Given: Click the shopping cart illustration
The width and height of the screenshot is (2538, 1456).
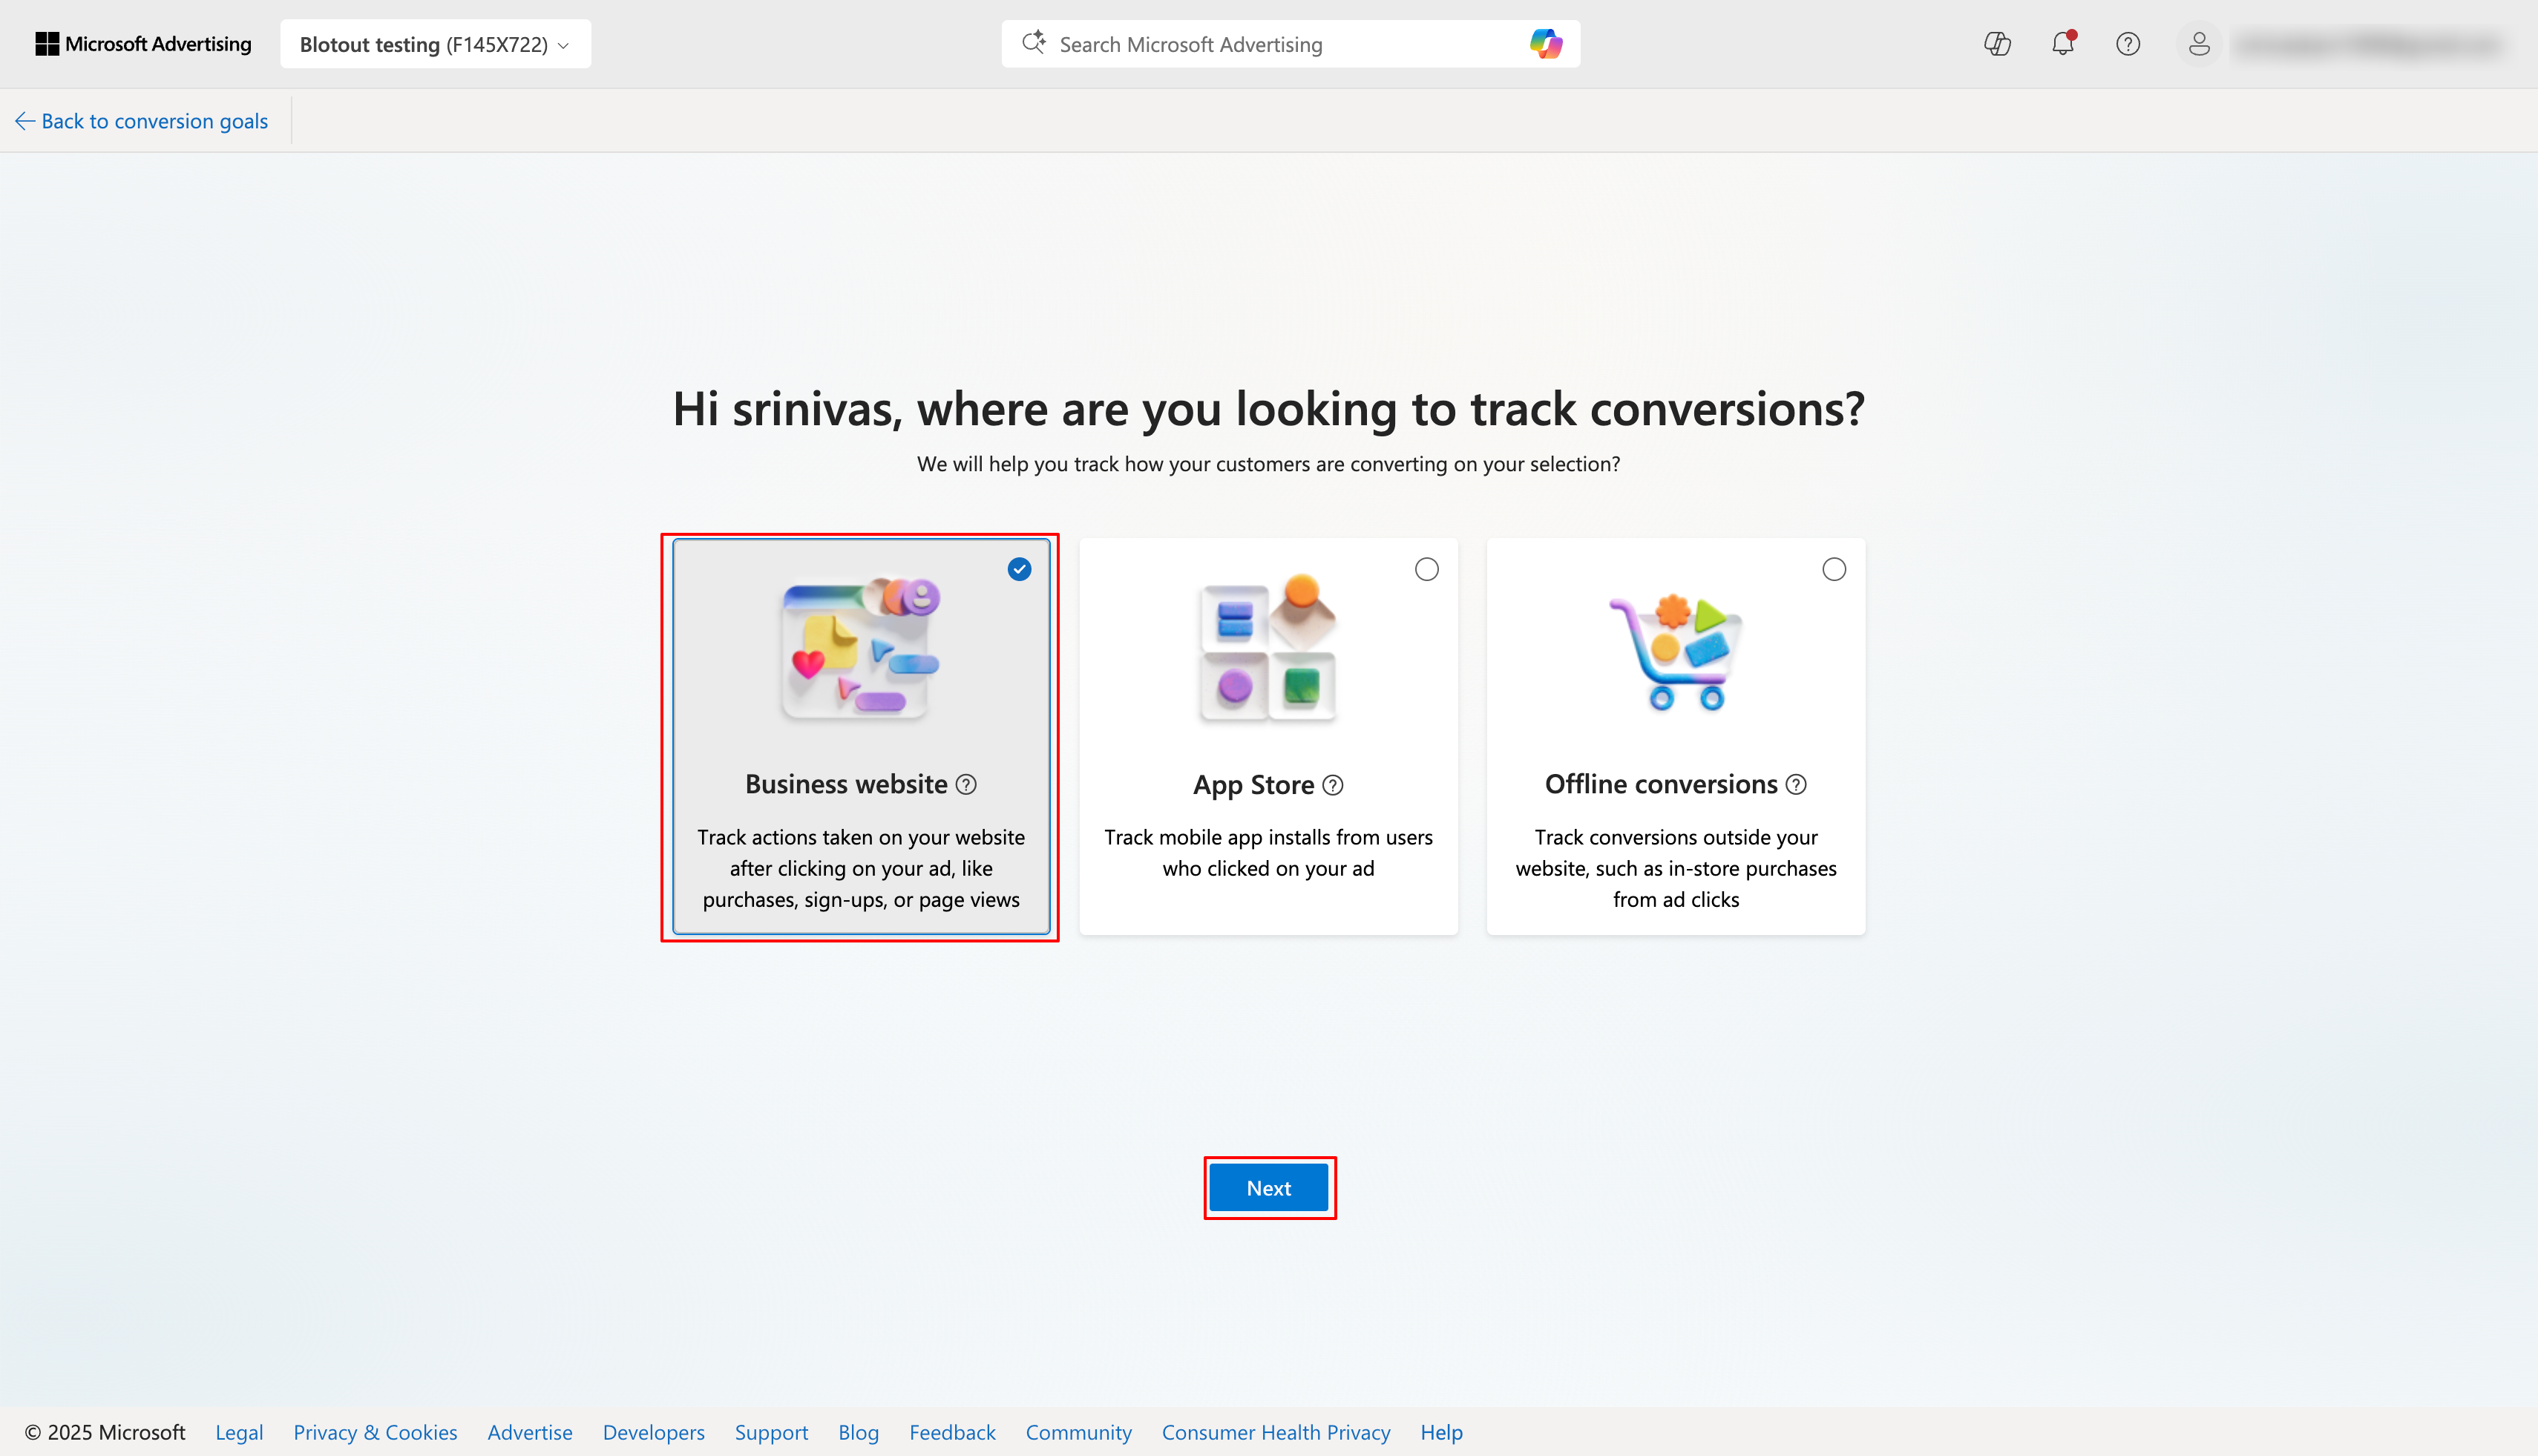Looking at the screenshot, I should (1675, 652).
